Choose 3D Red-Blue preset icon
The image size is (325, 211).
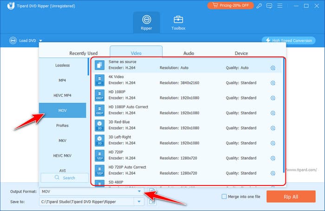click(x=99, y=125)
